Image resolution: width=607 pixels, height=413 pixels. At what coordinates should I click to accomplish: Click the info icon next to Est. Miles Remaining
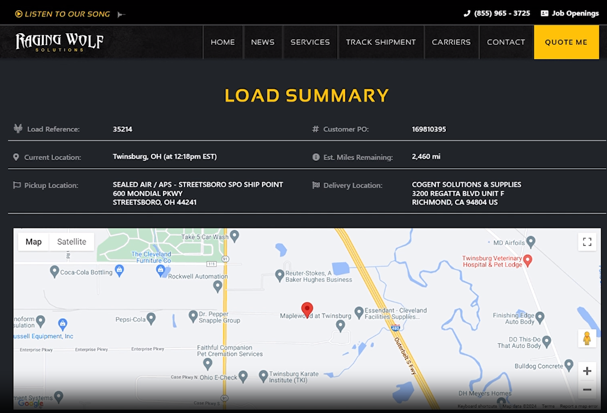pos(315,157)
